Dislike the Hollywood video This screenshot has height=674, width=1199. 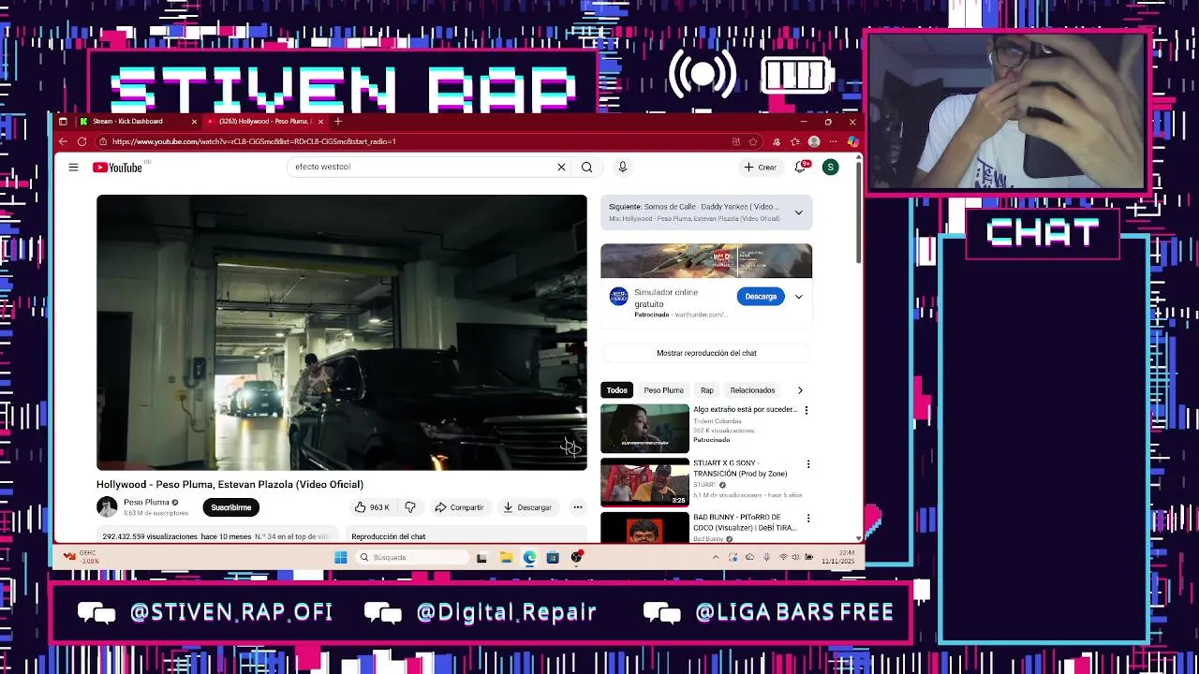click(x=410, y=507)
